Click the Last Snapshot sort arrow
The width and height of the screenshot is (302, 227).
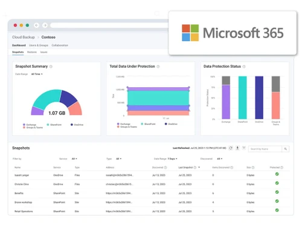[199, 168]
